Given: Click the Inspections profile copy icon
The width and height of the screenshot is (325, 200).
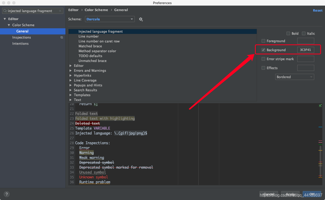Looking at the screenshot, I should click(x=62, y=37).
